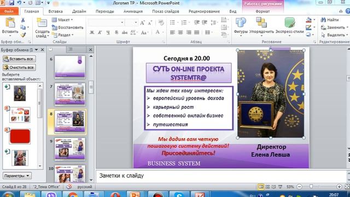The image size is (350, 197).
Task: Click the increase indent level icon
Action: click(x=205, y=22)
